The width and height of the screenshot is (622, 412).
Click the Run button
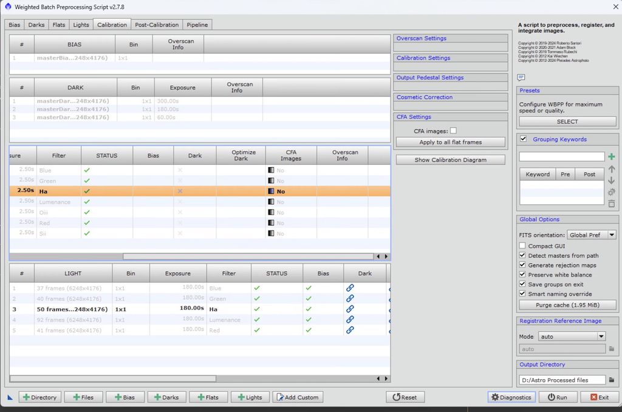coord(558,397)
